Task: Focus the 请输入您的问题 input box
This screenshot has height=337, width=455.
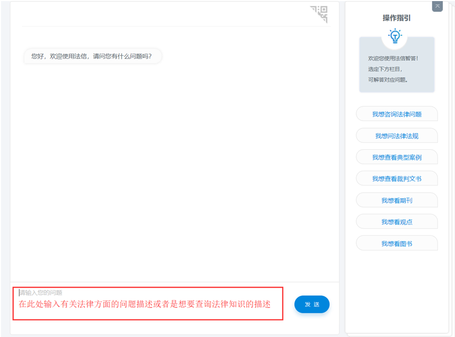Action: coord(148,303)
